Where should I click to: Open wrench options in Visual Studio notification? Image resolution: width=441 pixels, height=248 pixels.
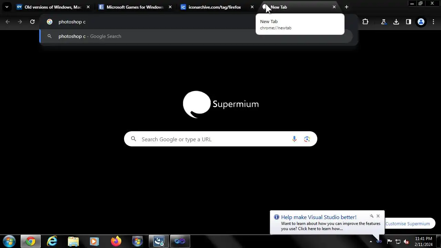[x=372, y=216]
